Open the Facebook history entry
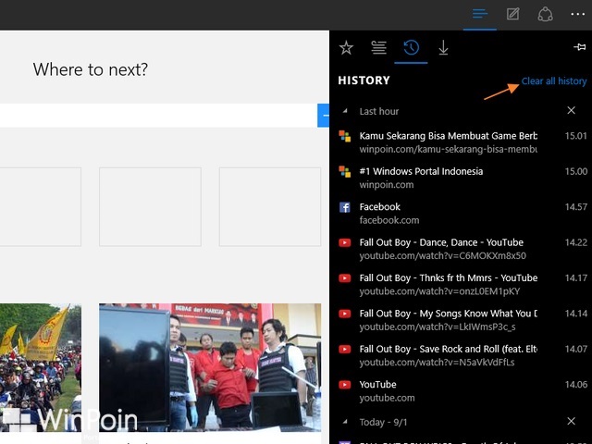The width and height of the screenshot is (592, 444). pos(461,214)
